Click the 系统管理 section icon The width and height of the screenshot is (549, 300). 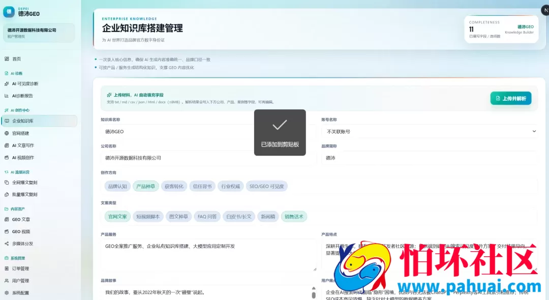6,258
